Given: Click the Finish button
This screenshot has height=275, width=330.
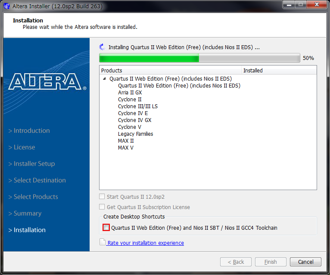Looking at the screenshot, I should (271, 262).
